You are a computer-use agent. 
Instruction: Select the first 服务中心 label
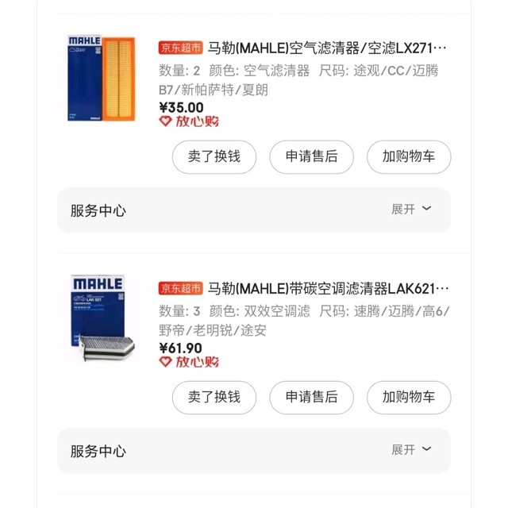(x=98, y=210)
